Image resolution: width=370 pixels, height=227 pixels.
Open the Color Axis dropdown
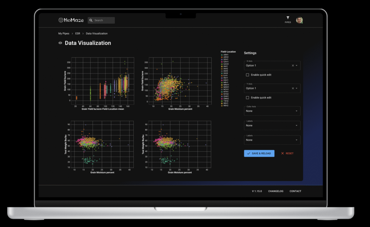pyautogui.click(x=272, y=111)
